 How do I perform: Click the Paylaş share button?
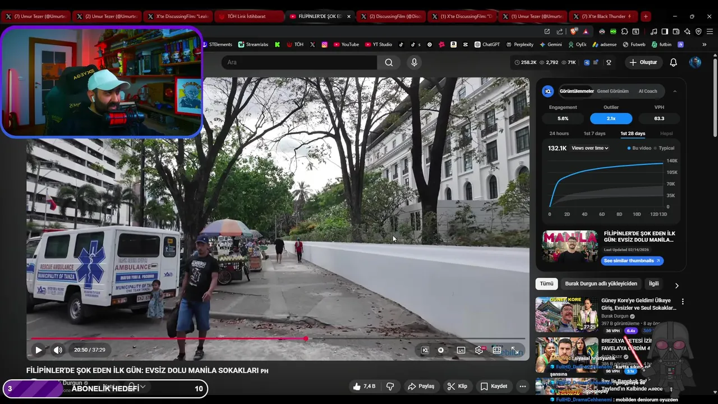421,386
